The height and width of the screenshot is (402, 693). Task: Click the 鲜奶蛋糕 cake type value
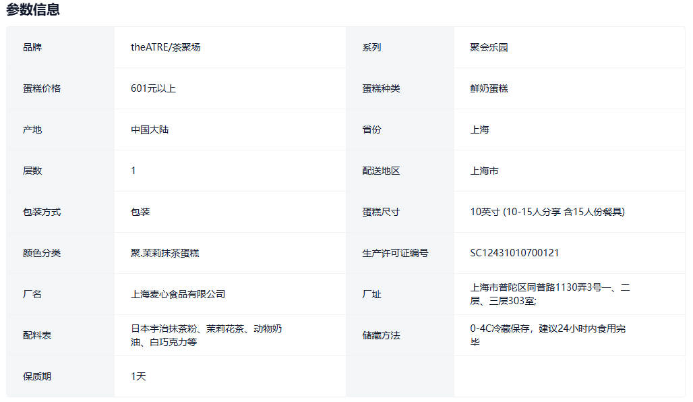tap(489, 88)
